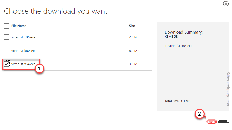Click the 3.0 MB size in the file list

coord(134,64)
